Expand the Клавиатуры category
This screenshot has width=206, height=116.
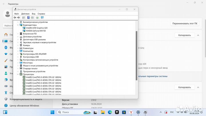coord(18,48)
